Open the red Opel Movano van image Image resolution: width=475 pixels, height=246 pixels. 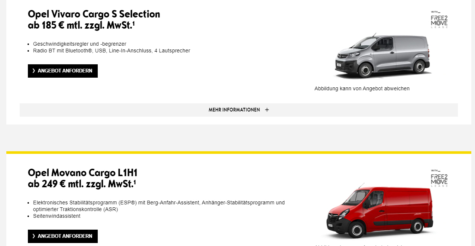pyautogui.click(x=380, y=210)
